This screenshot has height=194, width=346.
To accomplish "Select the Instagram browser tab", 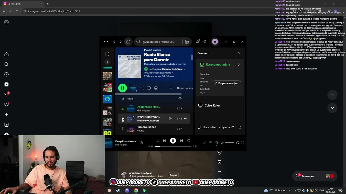I will pos(23,4).
